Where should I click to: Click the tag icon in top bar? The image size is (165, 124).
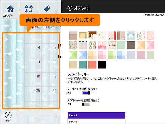pyautogui.click(x=47, y=9)
